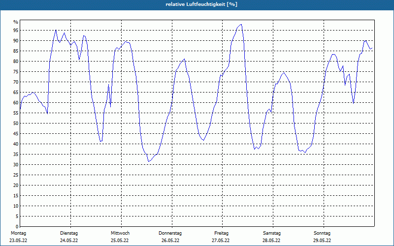Click the 'Sonntag' day label

[x=322, y=233]
